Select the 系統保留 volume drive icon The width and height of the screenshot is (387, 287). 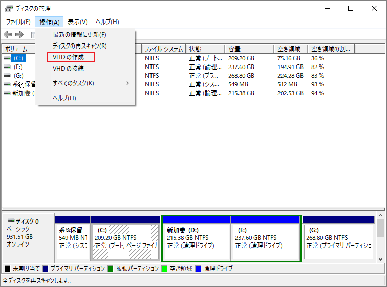7,84
